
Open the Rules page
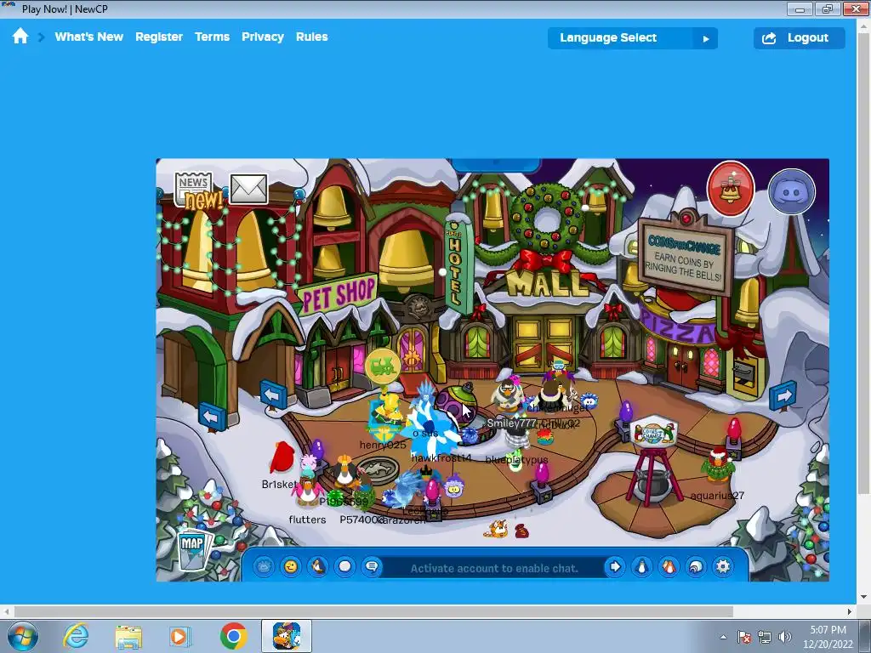pyautogui.click(x=311, y=37)
